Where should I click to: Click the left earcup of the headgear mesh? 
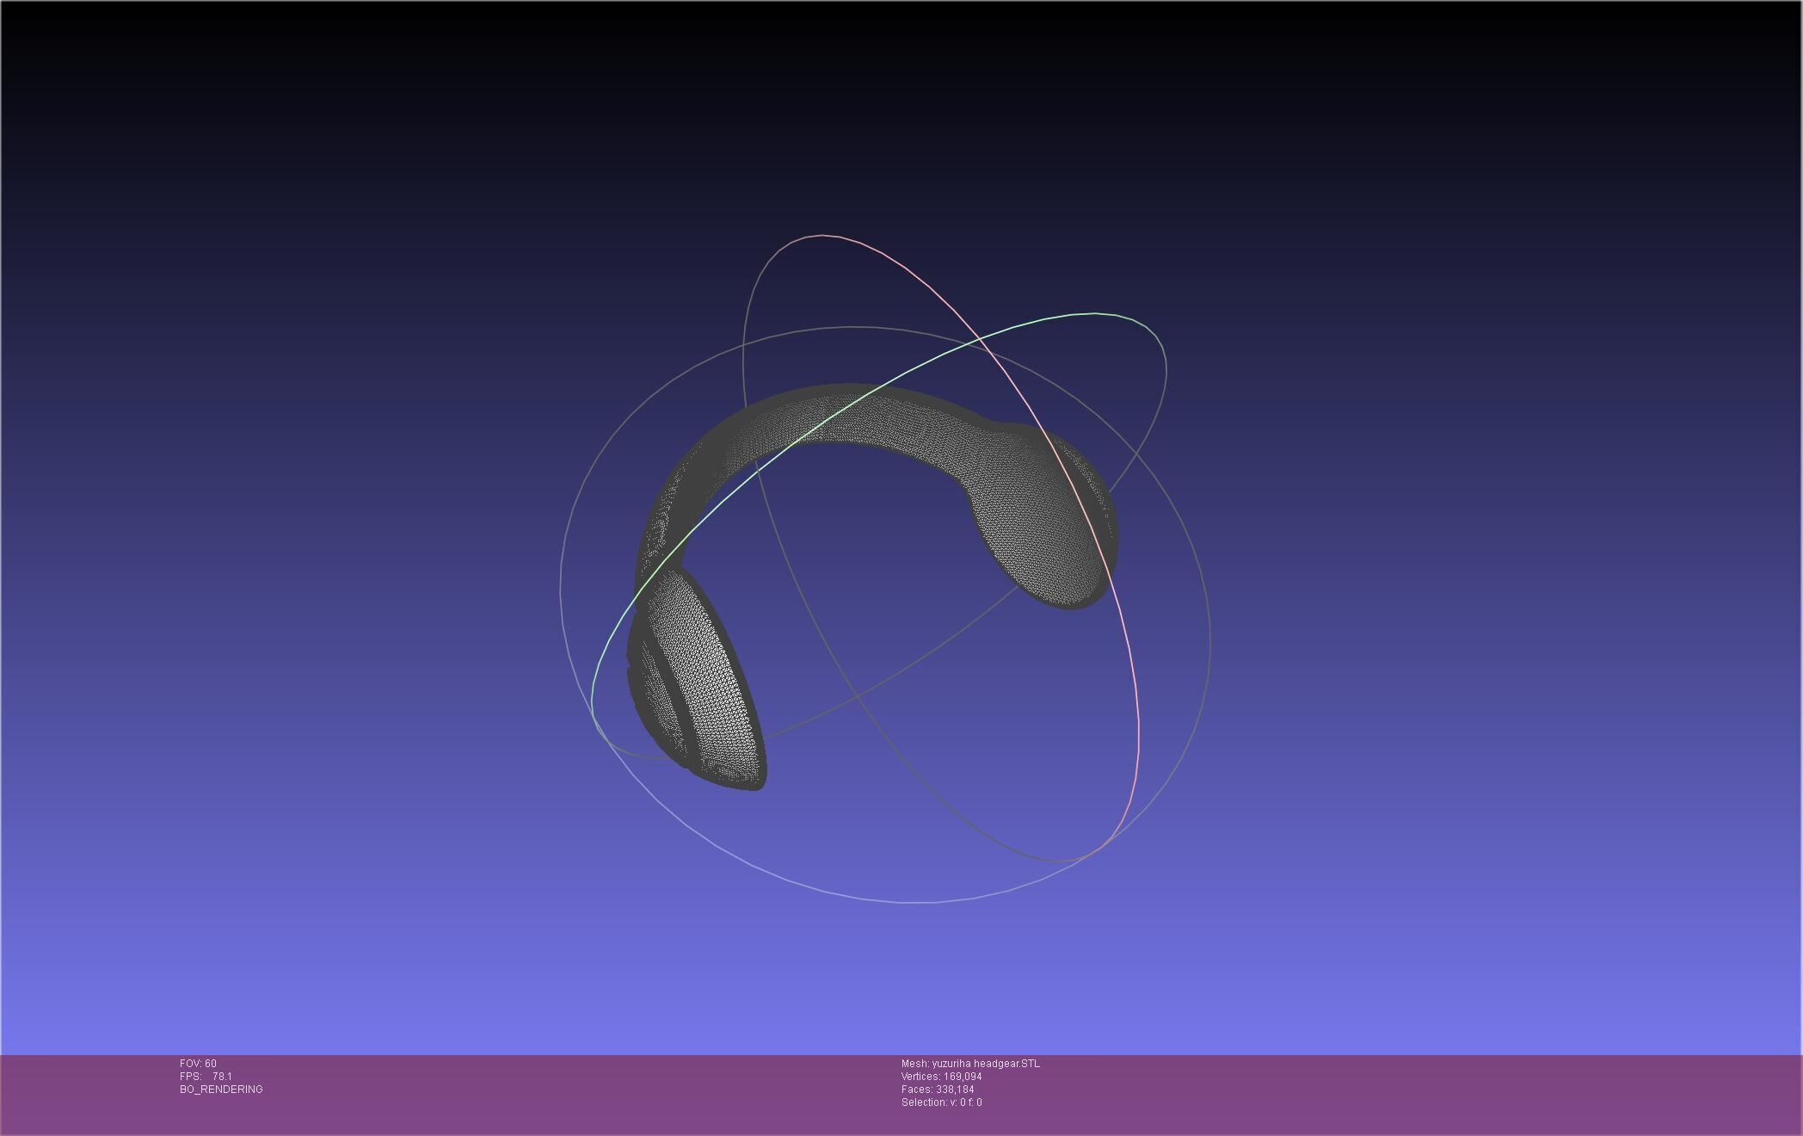(697, 680)
